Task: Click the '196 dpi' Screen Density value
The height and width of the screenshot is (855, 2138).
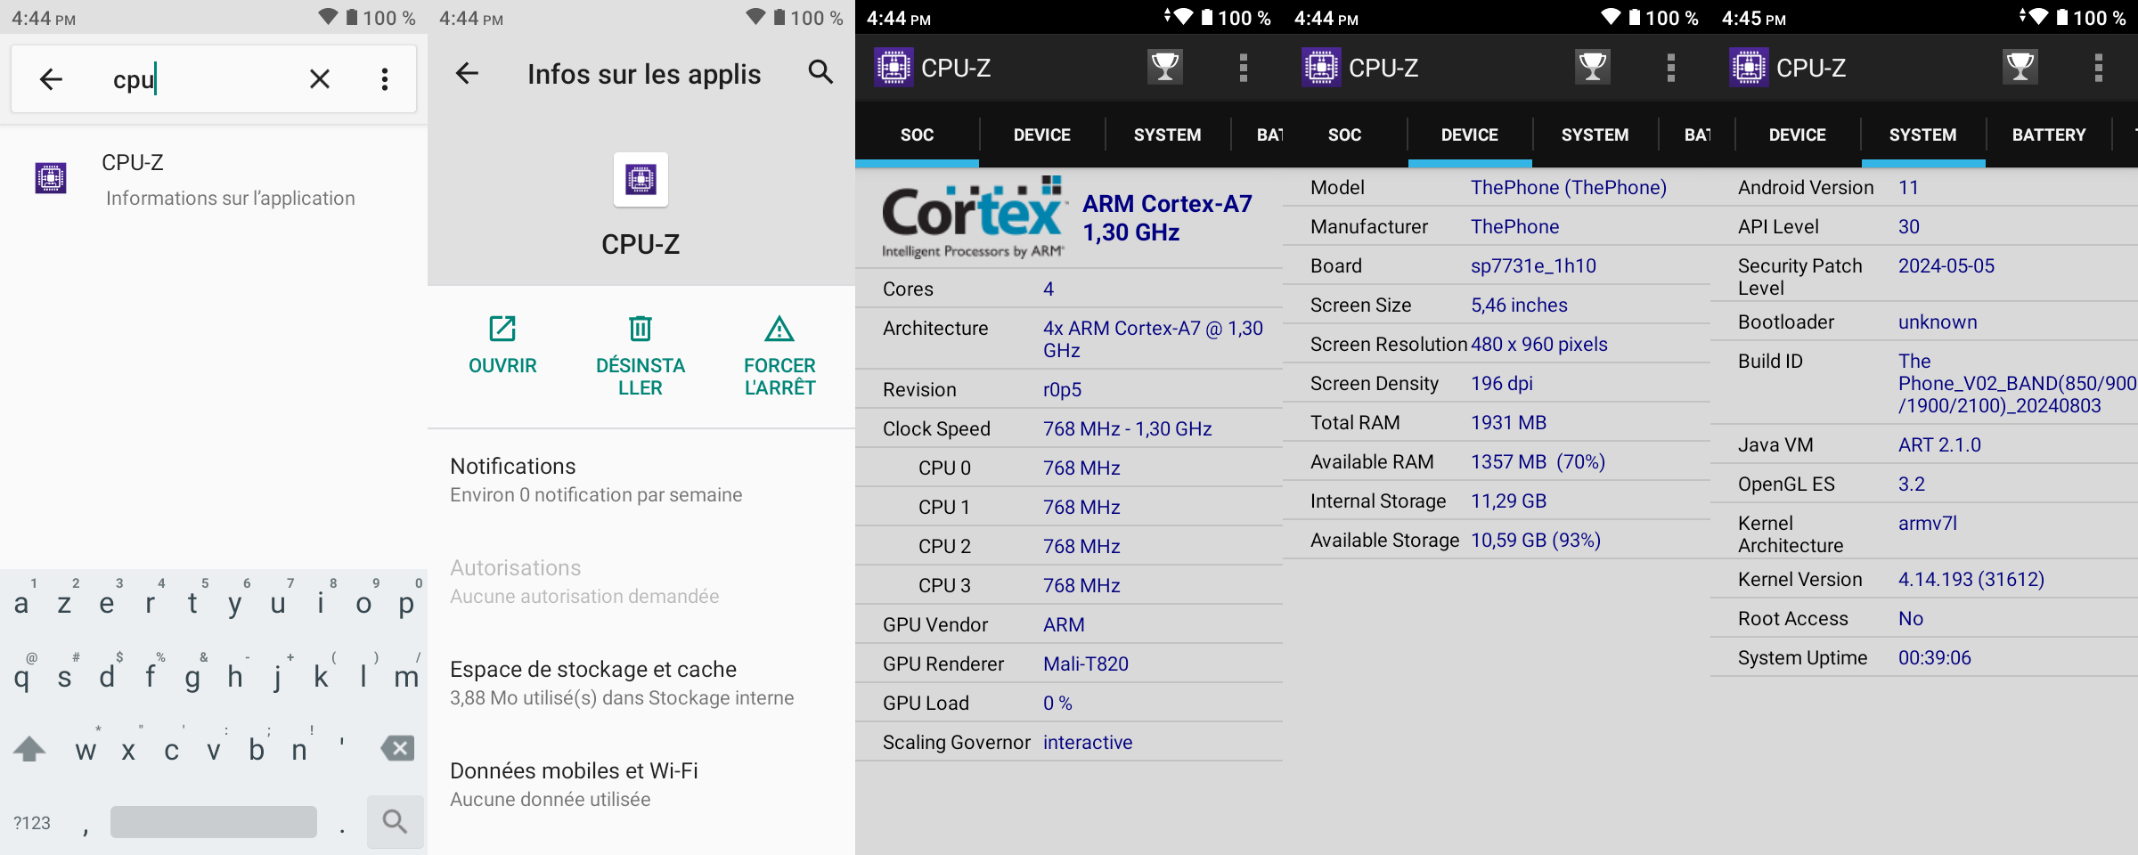Action: click(x=1502, y=383)
